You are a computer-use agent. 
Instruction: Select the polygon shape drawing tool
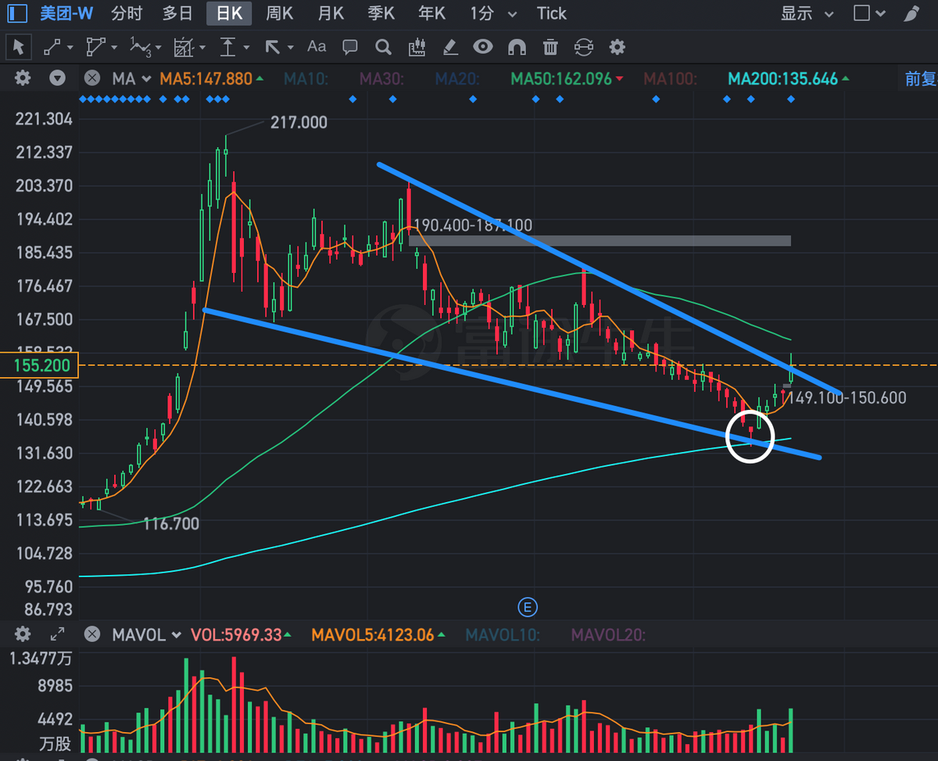(x=95, y=47)
